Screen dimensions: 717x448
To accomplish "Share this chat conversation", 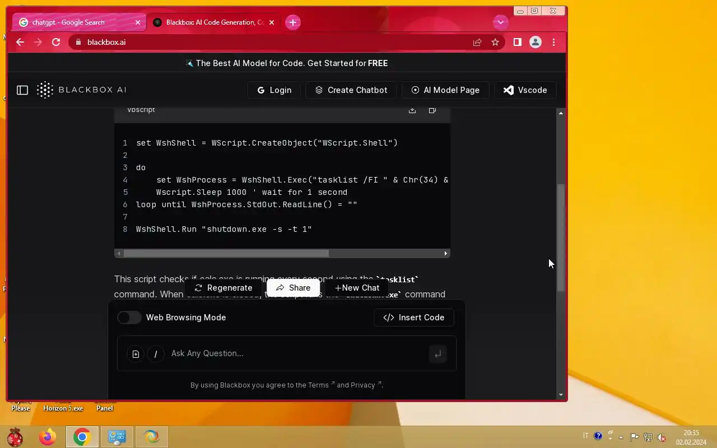I will [x=293, y=288].
